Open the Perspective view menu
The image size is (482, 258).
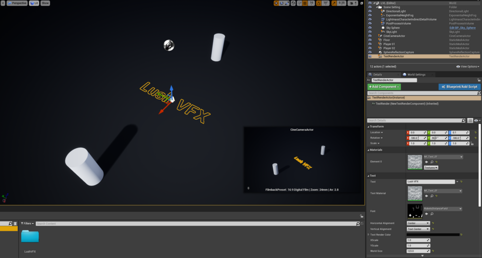[x=17, y=3]
